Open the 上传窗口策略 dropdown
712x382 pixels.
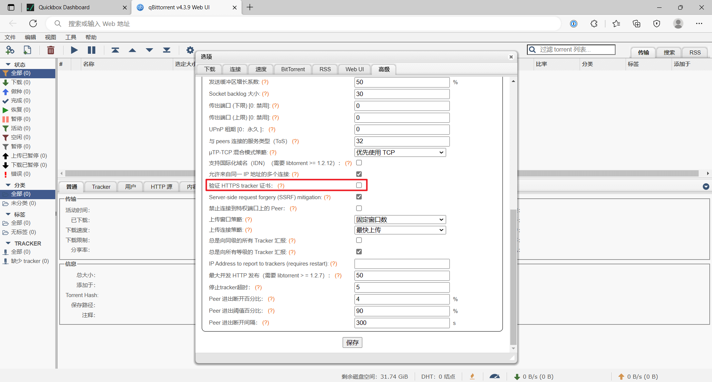click(400, 220)
